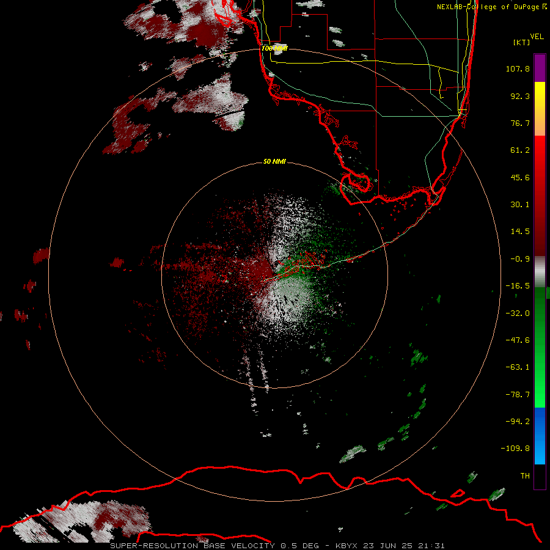The height and width of the screenshot is (550, 550).
Task: Click the purple segment of the color bar
Action: click(x=540, y=68)
